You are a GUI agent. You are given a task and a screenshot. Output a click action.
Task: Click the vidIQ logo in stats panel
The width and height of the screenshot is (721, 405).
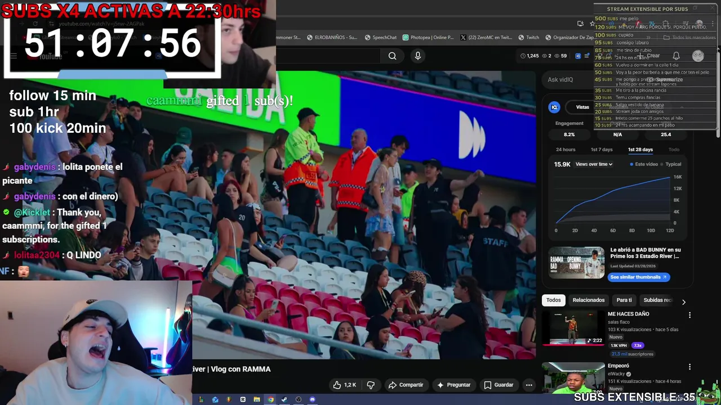tap(554, 107)
